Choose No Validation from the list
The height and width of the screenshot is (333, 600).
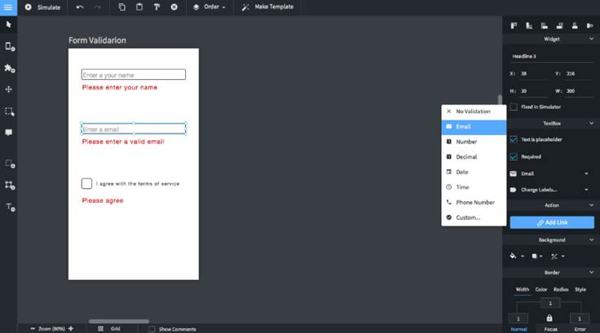coord(472,111)
